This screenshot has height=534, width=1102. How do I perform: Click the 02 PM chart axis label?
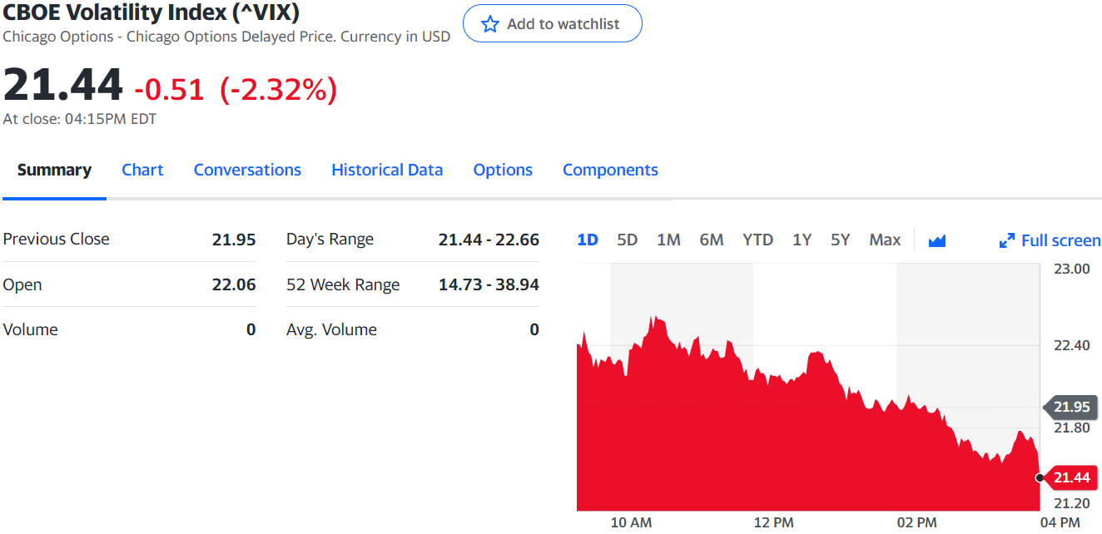(x=916, y=522)
